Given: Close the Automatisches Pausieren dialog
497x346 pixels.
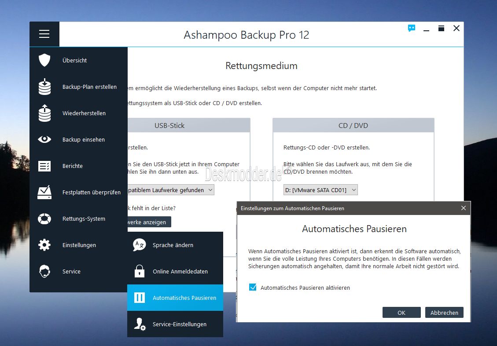Looking at the screenshot, I should [464, 208].
